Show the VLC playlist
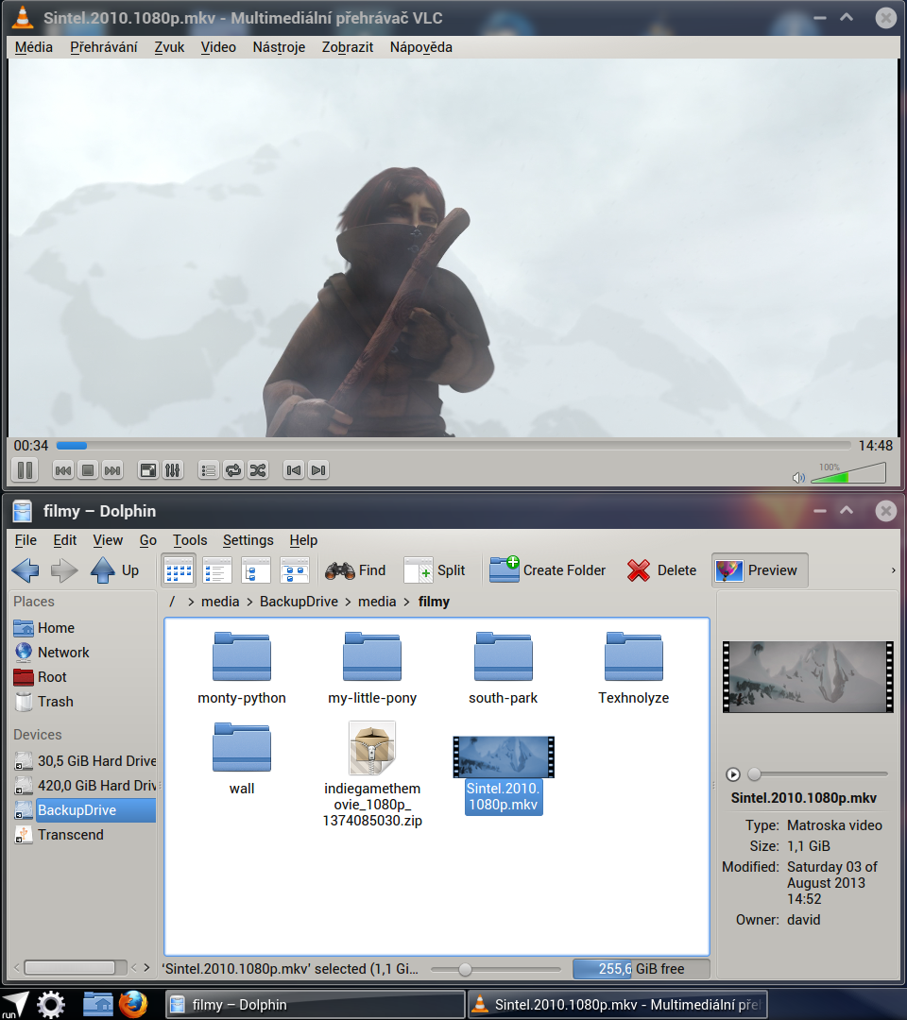This screenshot has height=1020, width=907. click(208, 470)
